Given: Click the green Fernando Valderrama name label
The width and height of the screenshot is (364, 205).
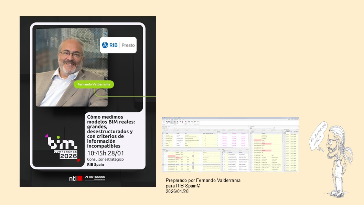Looking at the screenshot, I should point(94,84).
